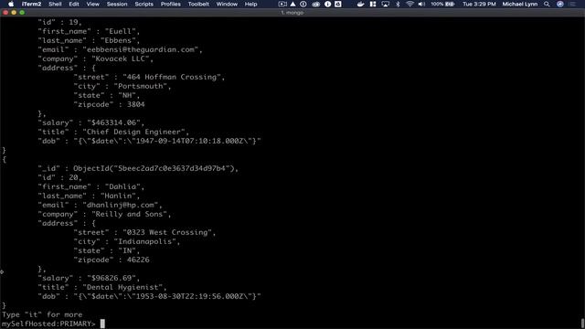The height and width of the screenshot is (329, 585).
Task: Open the Bluetooth status menu
Action: pos(398,4)
